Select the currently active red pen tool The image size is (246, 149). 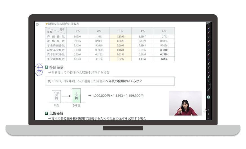(209, 85)
